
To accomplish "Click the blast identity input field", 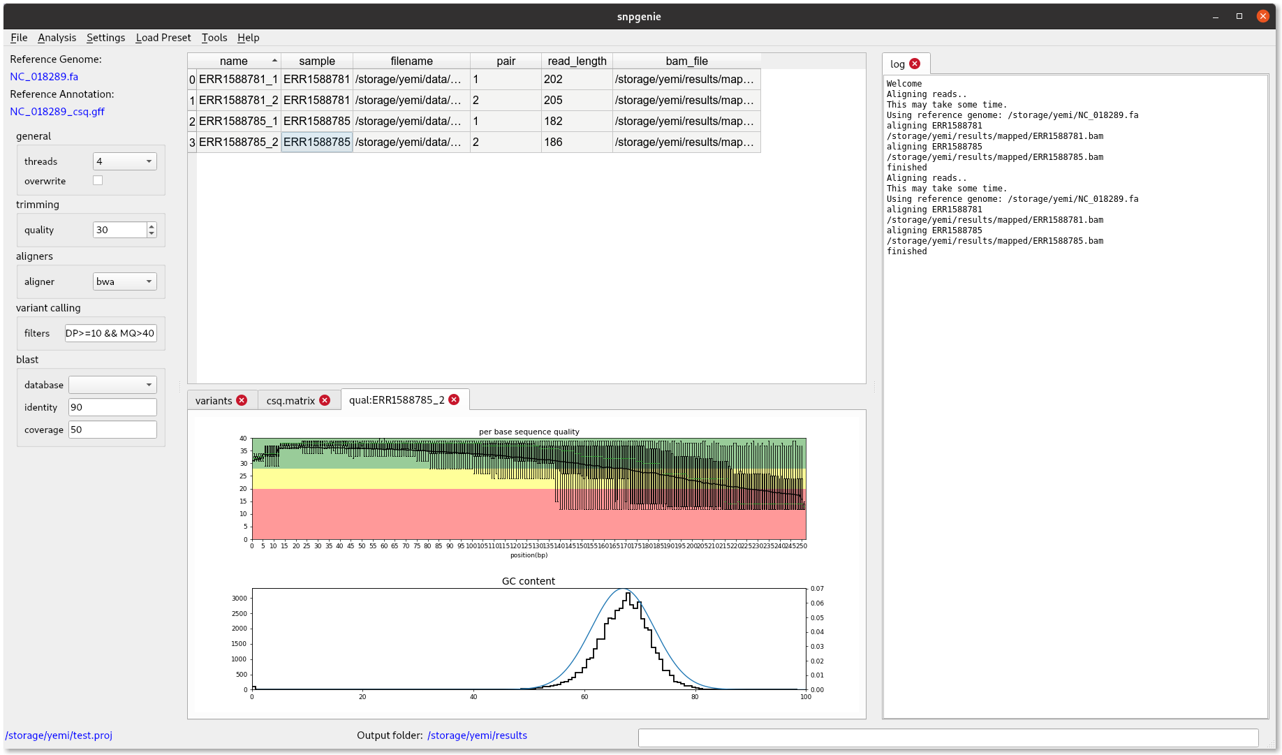I will pyautogui.click(x=112, y=407).
